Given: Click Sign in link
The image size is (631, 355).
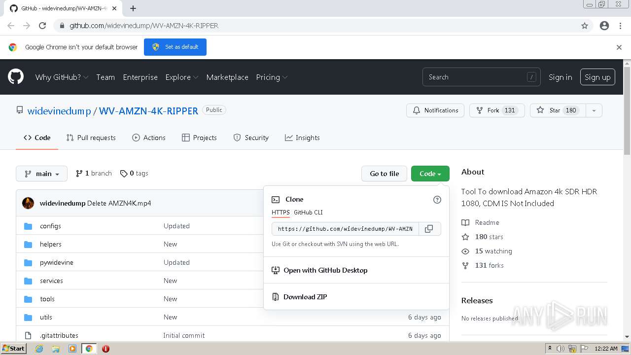Looking at the screenshot, I should click(561, 77).
